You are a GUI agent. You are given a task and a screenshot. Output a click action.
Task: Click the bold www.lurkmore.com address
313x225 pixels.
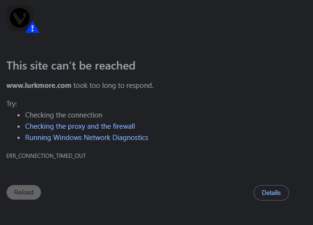[39, 85]
